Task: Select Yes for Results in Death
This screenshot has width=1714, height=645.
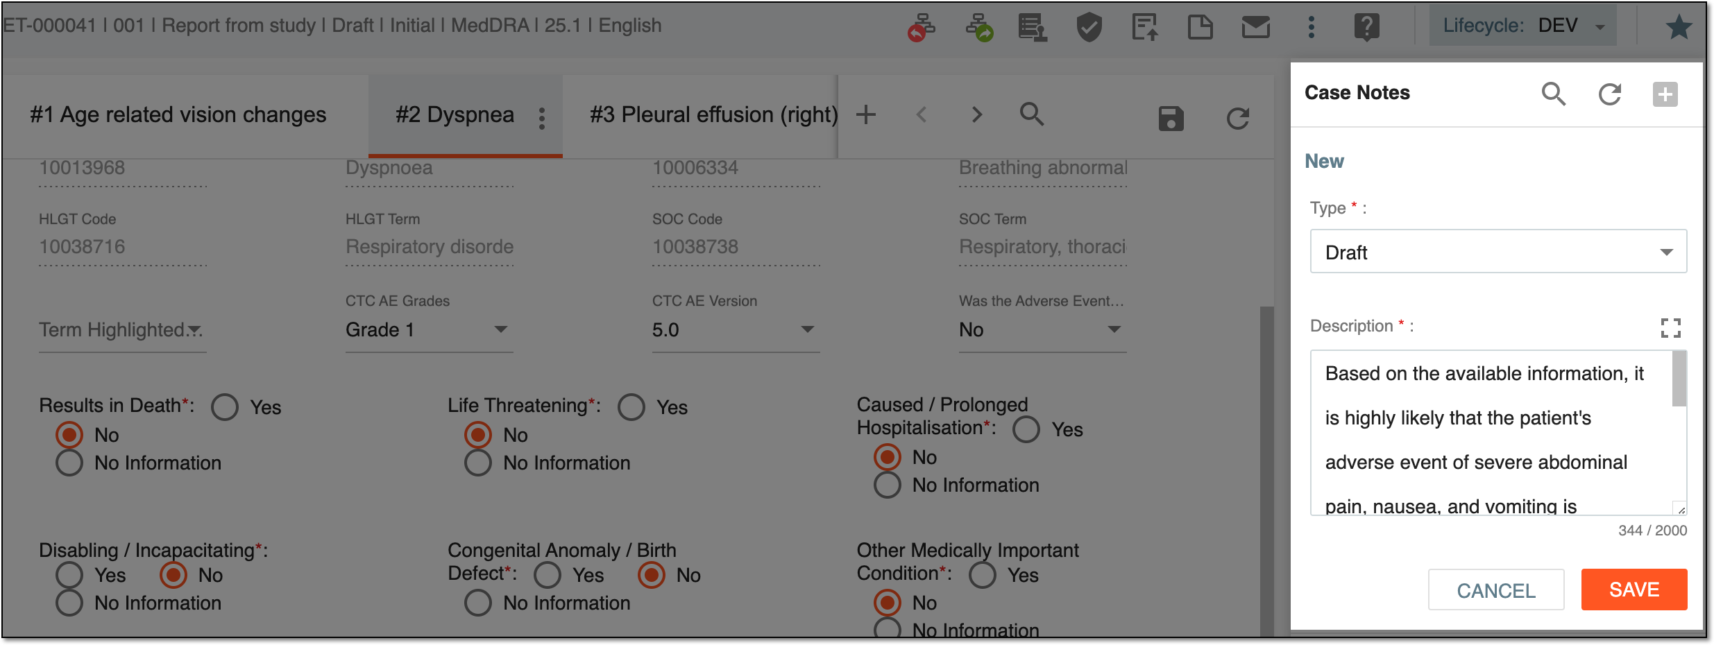Action: (x=225, y=407)
